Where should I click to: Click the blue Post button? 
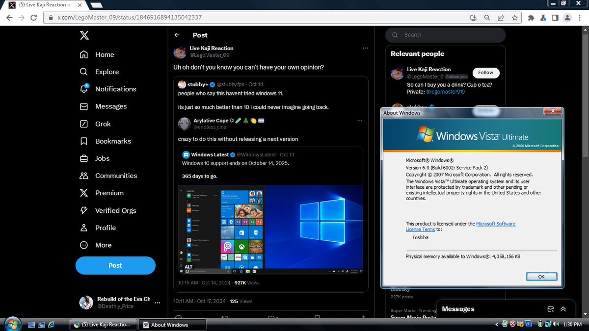click(115, 265)
